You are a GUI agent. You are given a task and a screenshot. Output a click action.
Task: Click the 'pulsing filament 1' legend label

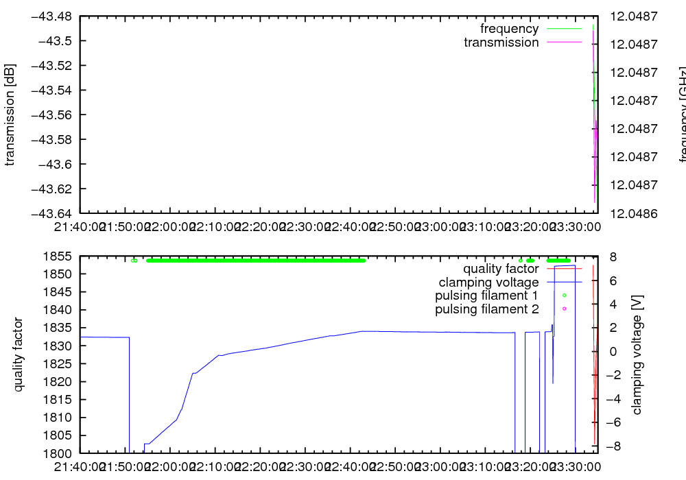486,296
